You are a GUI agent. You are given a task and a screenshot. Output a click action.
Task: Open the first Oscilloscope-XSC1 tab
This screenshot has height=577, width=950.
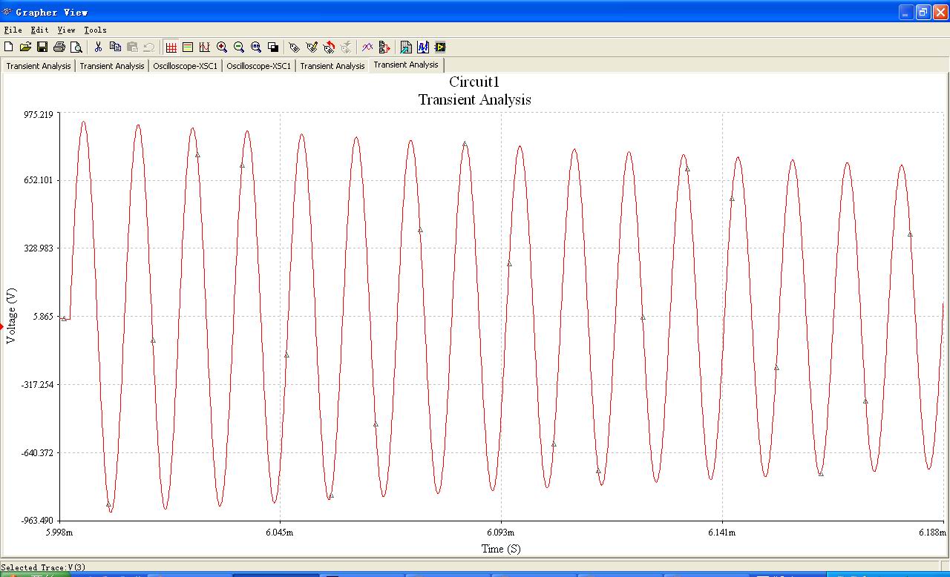click(x=186, y=66)
